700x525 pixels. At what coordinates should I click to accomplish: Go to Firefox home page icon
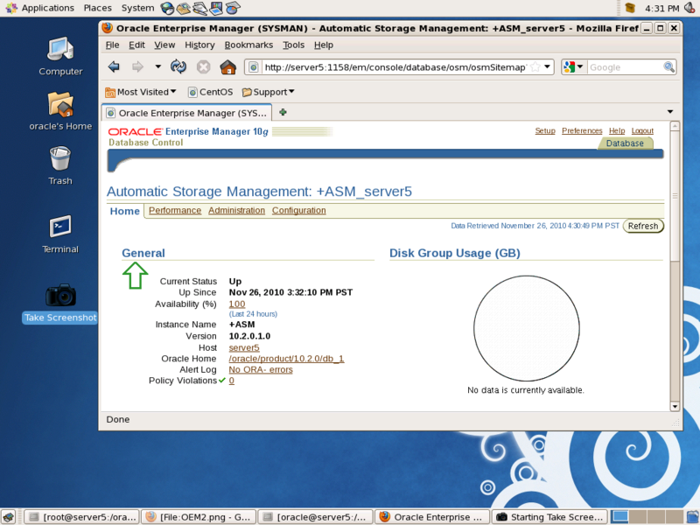tap(228, 67)
